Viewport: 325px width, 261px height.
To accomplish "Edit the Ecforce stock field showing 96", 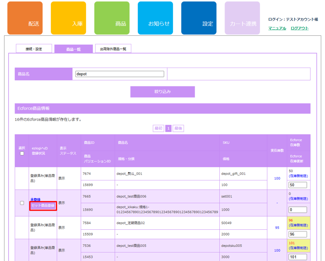I will pyautogui.click(x=297, y=235).
